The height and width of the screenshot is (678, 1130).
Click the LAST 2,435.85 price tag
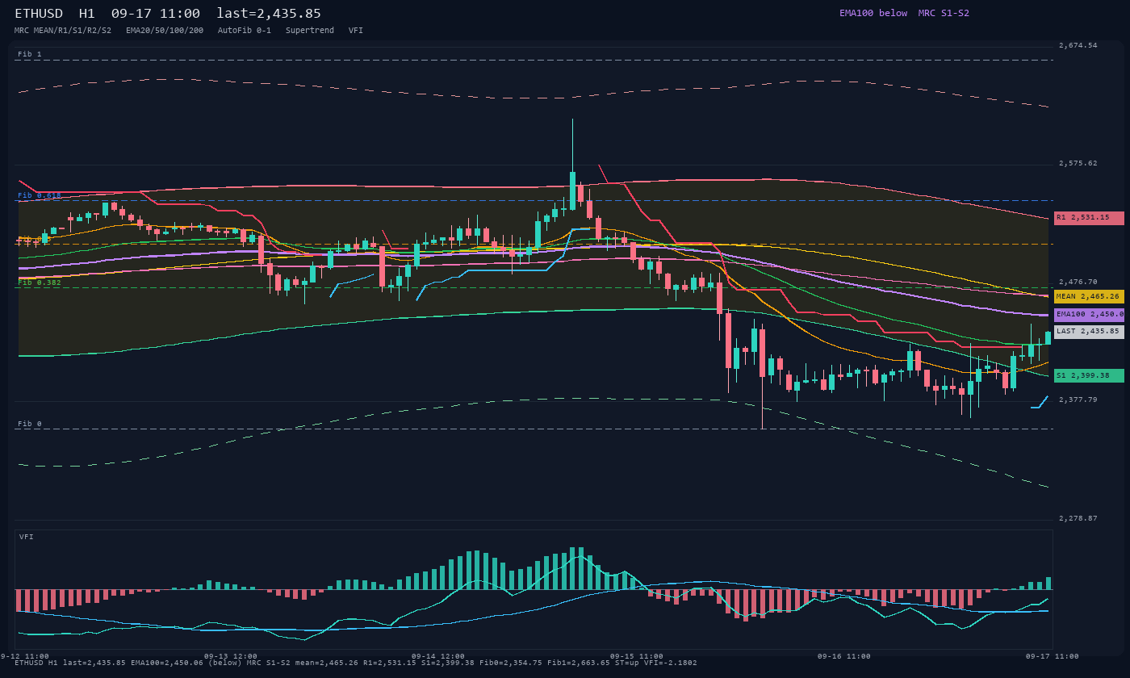click(x=1089, y=332)
